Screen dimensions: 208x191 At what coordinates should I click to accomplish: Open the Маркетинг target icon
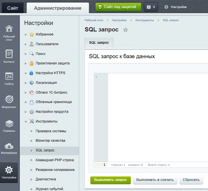[9, 102]
